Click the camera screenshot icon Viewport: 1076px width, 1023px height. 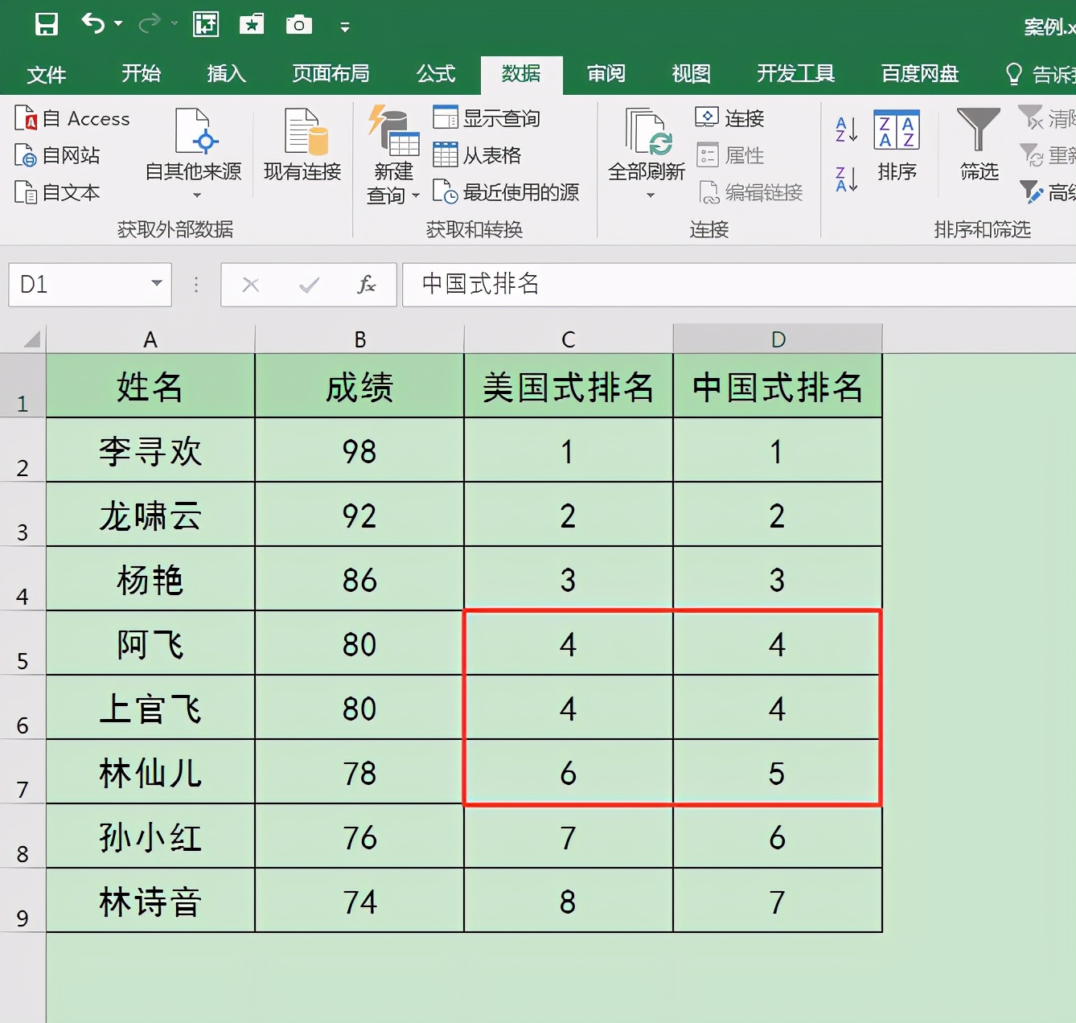click(x=298, y=25)
